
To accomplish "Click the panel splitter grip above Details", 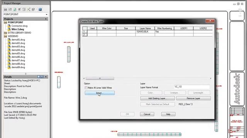I will coord(26,74).
